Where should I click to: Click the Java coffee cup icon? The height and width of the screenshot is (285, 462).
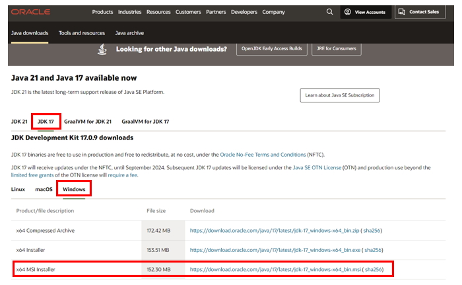pyautogui.click(x=102, y=50)
